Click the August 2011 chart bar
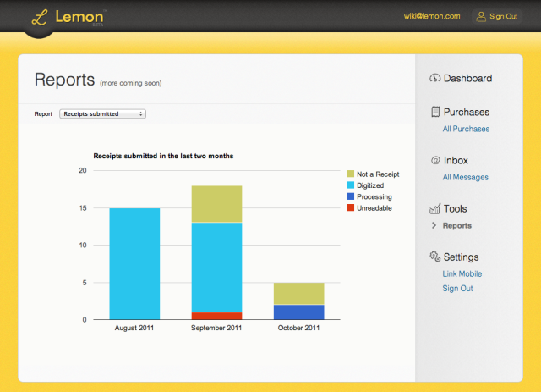The height and width of the screenshot is (392, 541). 134,263
